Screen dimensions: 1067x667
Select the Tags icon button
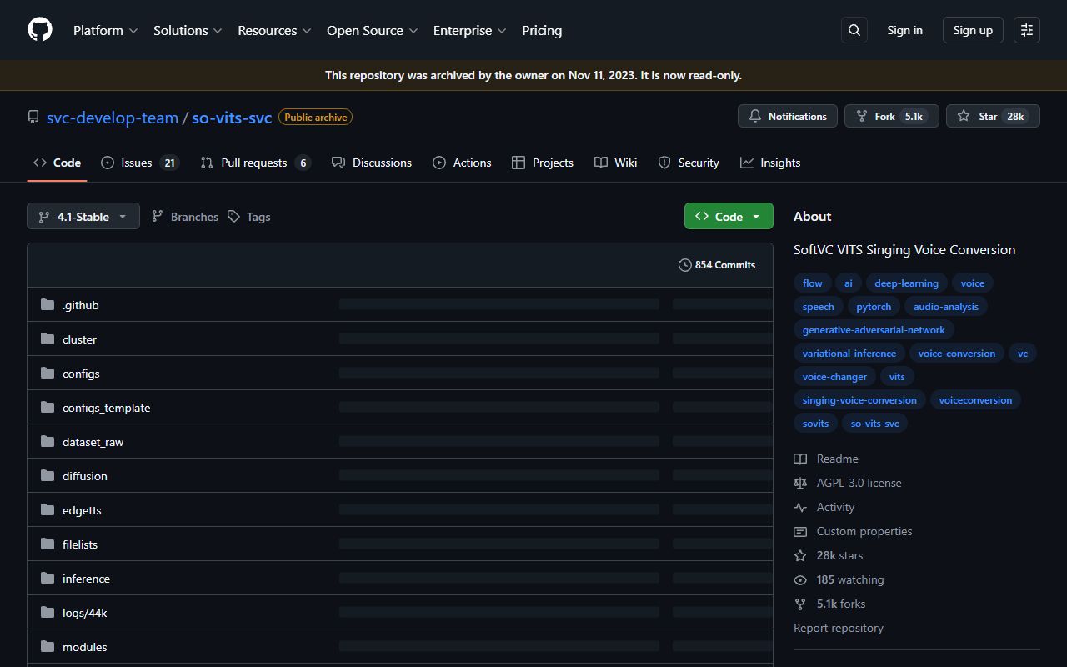234,216
